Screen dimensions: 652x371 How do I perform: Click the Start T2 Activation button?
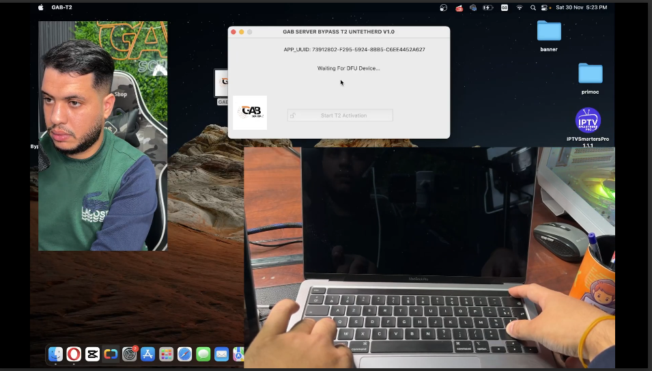[x=340, y=115]
